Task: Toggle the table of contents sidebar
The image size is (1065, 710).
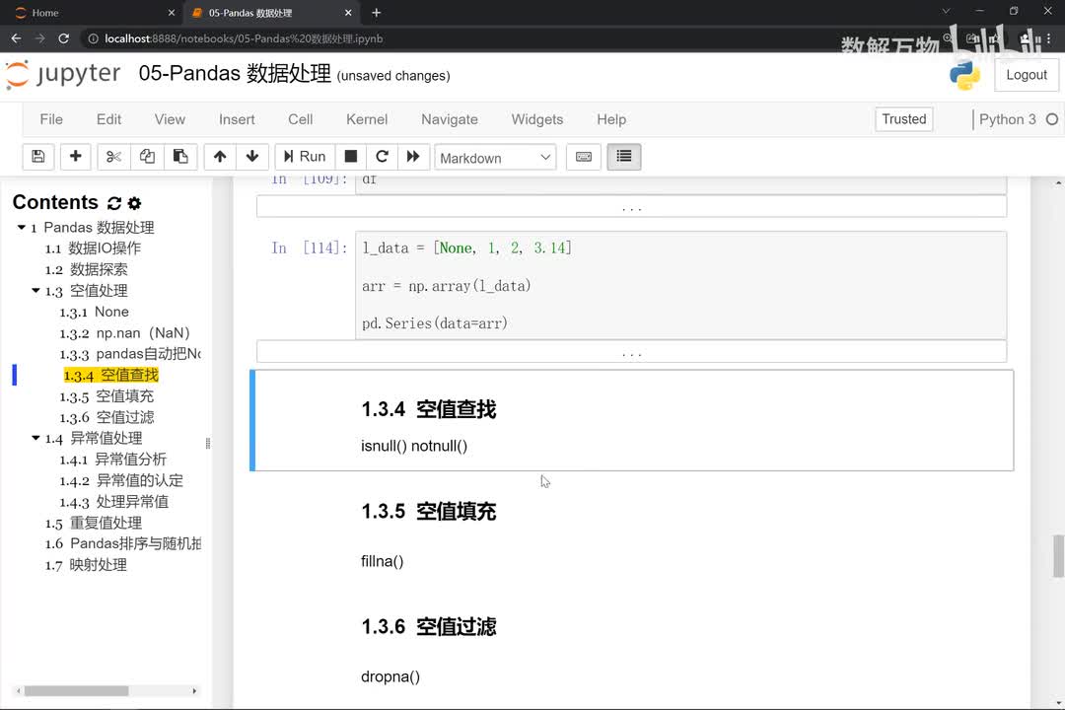Action: tap(623, 157)
